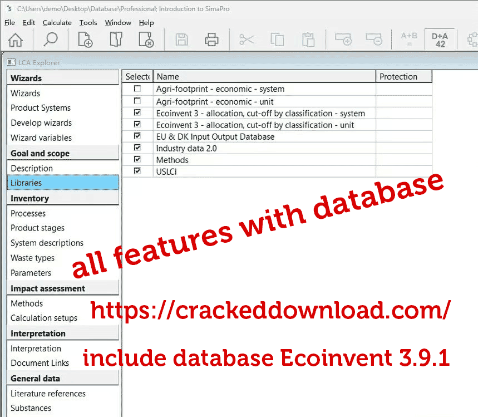
Task: Click the Protection column header
Action: pyautogui.click(x=404, y=77)
